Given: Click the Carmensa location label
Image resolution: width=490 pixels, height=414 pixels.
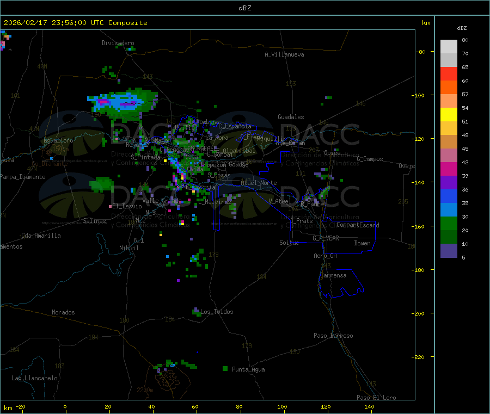Looking at the screenshot, I should coord(333,275).
